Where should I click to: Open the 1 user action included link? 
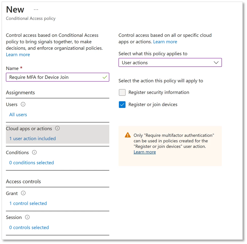[x=32, y=138]
